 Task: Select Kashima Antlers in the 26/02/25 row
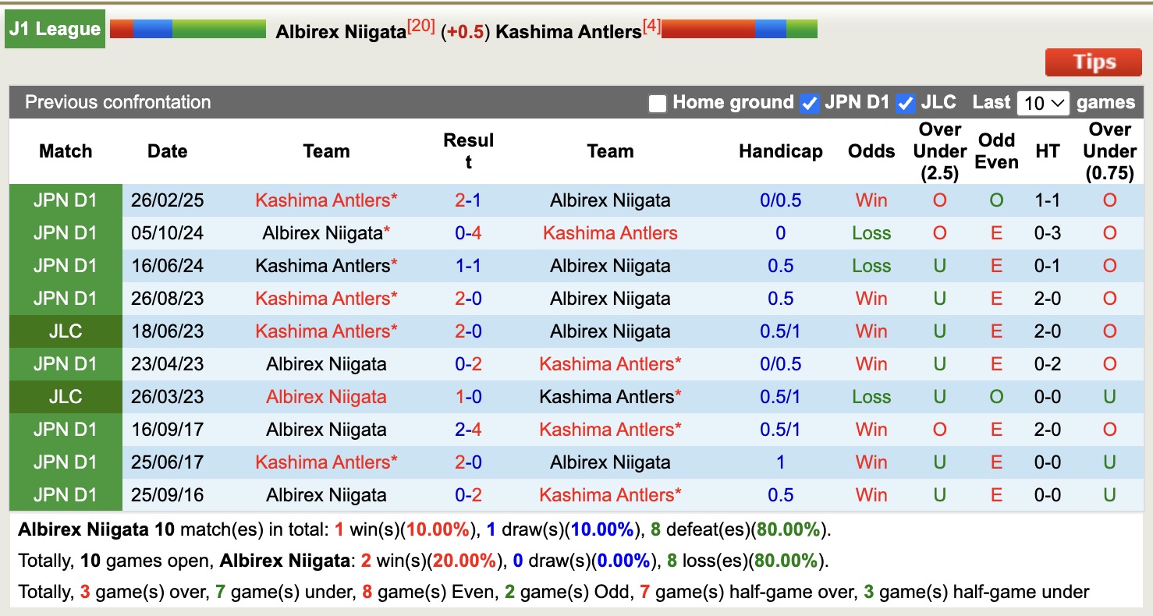pyautogui.click(x=326, y=200)
